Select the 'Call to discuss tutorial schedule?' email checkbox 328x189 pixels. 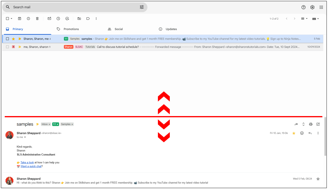tap(7, 47)
